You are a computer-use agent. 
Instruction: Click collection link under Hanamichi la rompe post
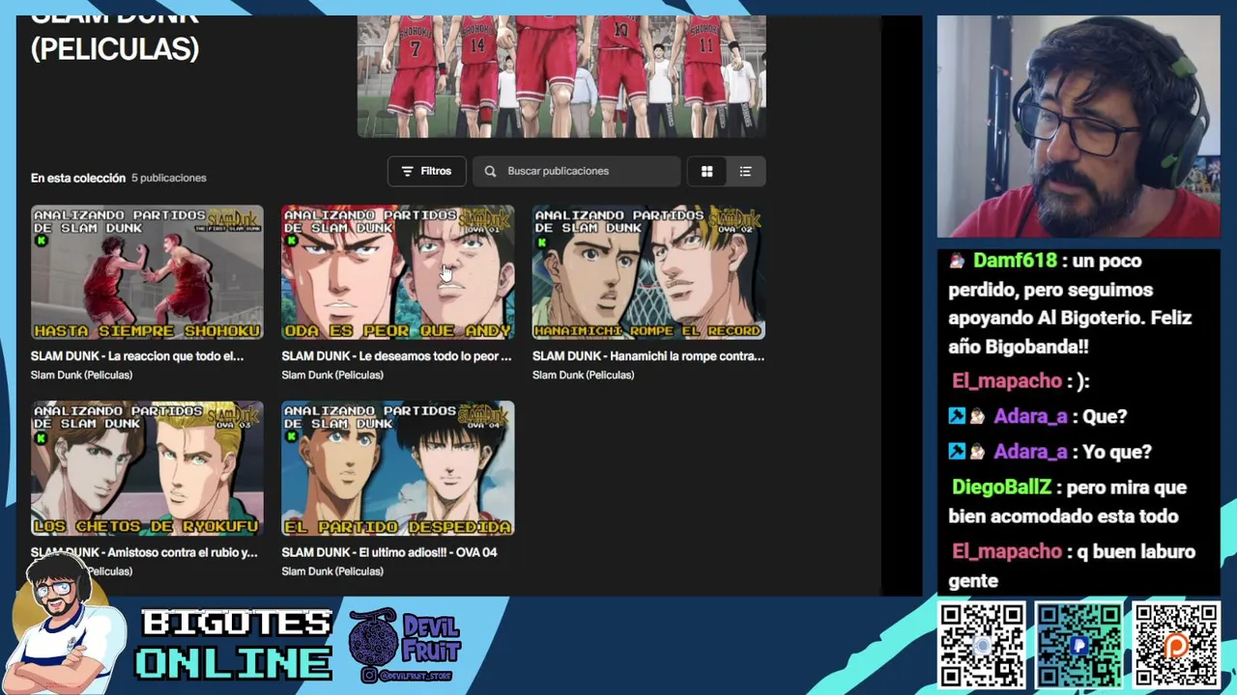tap(583, 375)
